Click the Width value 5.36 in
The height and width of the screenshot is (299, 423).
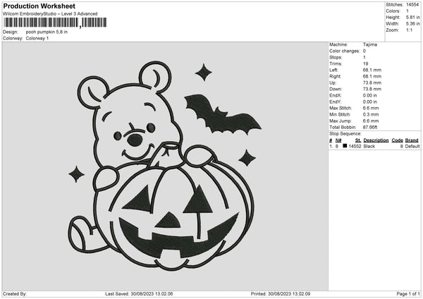tap(412, 24)
